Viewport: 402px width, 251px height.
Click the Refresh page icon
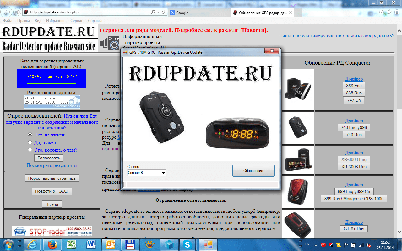(x=163, y=12)
